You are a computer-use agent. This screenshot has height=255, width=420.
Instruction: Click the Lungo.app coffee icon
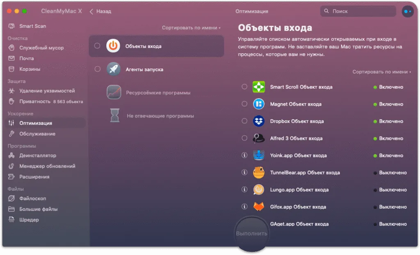(x=258, y=190)
